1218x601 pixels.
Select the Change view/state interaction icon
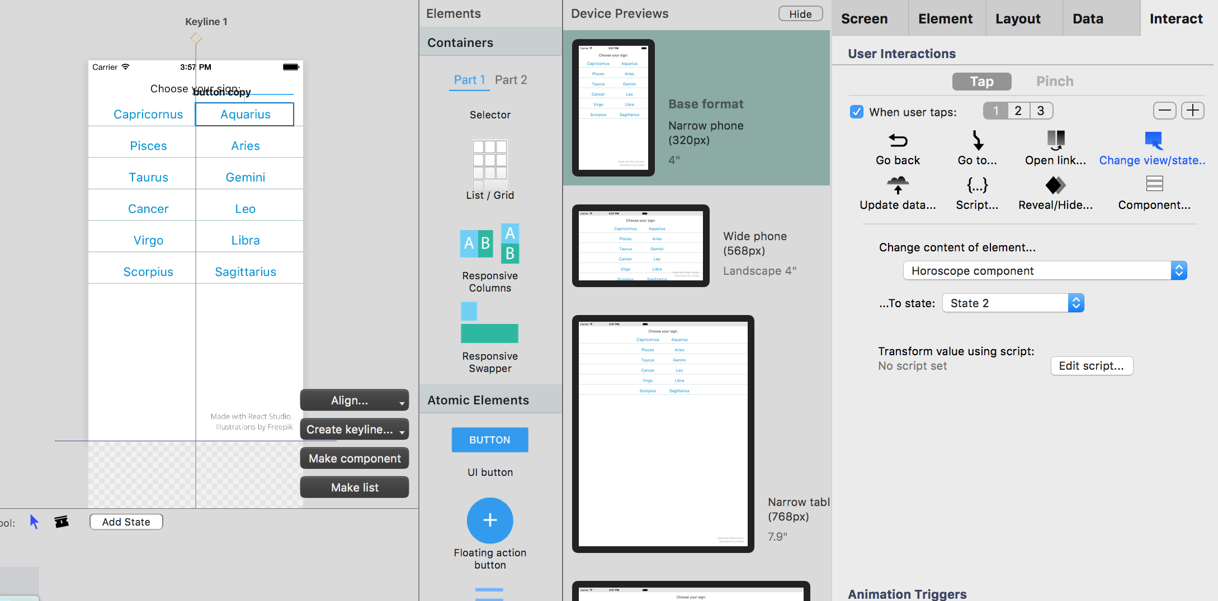click(1153, 140)
